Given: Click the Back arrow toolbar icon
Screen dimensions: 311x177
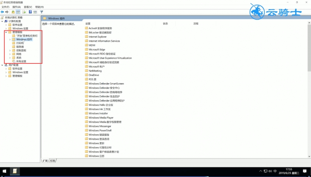Looking at the screenshot, I should click(x=2, y=12).
